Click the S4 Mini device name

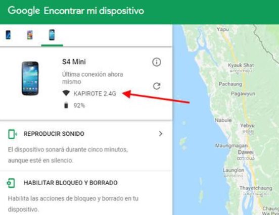click(74, 62)
